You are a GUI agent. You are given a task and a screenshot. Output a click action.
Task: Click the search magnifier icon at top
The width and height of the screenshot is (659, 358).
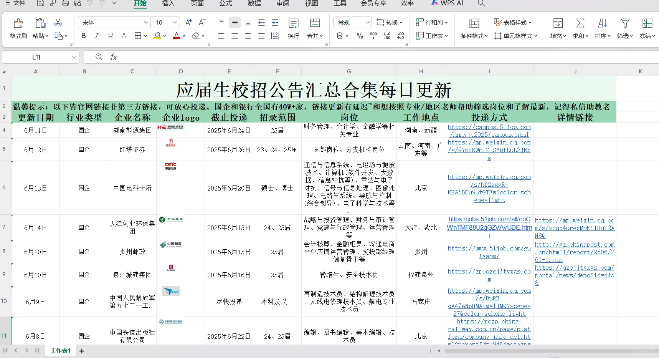pos(481,3)
